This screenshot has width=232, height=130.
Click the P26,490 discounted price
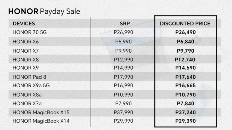186,32
